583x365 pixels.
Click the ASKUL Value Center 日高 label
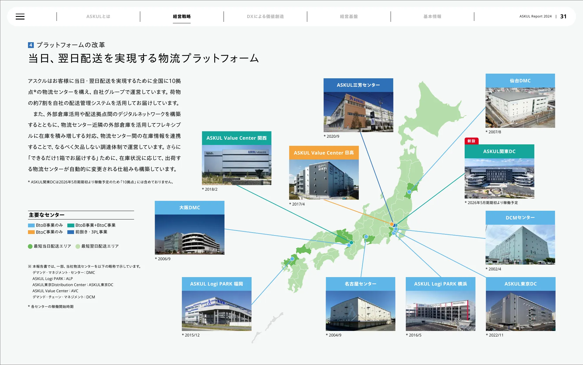pos(324,153)
